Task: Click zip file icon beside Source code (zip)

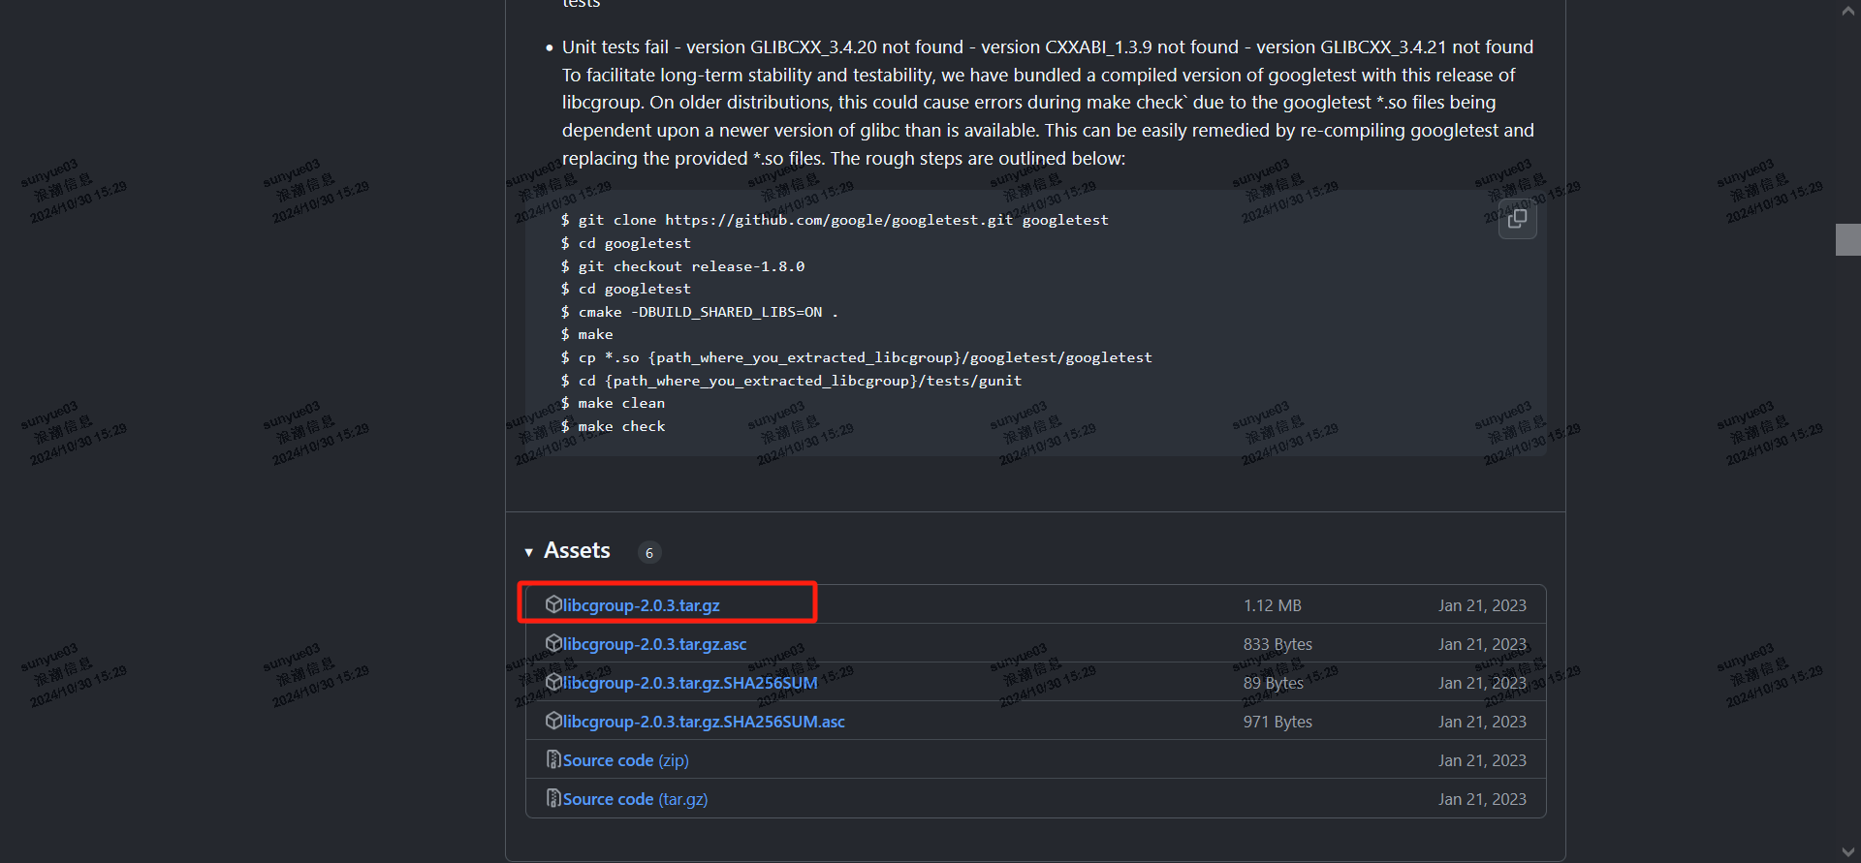Action: click(553, 759)
